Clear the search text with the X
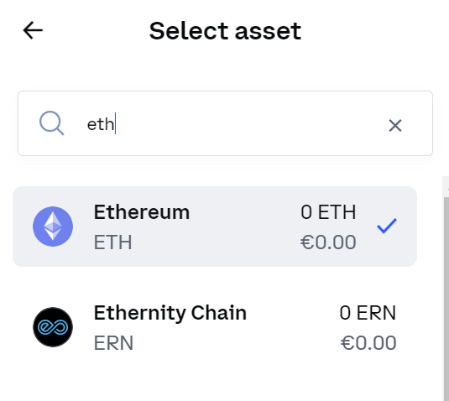449x401 pixels. 395,125
